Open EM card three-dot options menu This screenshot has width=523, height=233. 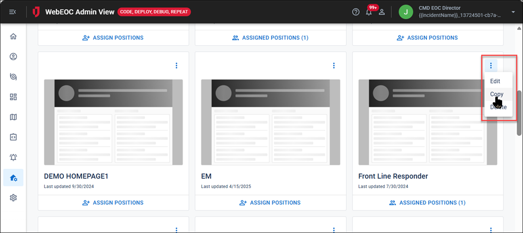click(x=334, y=66)
